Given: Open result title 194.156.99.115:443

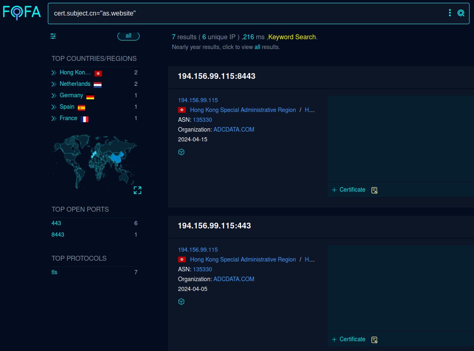Looking at the screenshot, I should pyautogui.click(x=214, y=226).
